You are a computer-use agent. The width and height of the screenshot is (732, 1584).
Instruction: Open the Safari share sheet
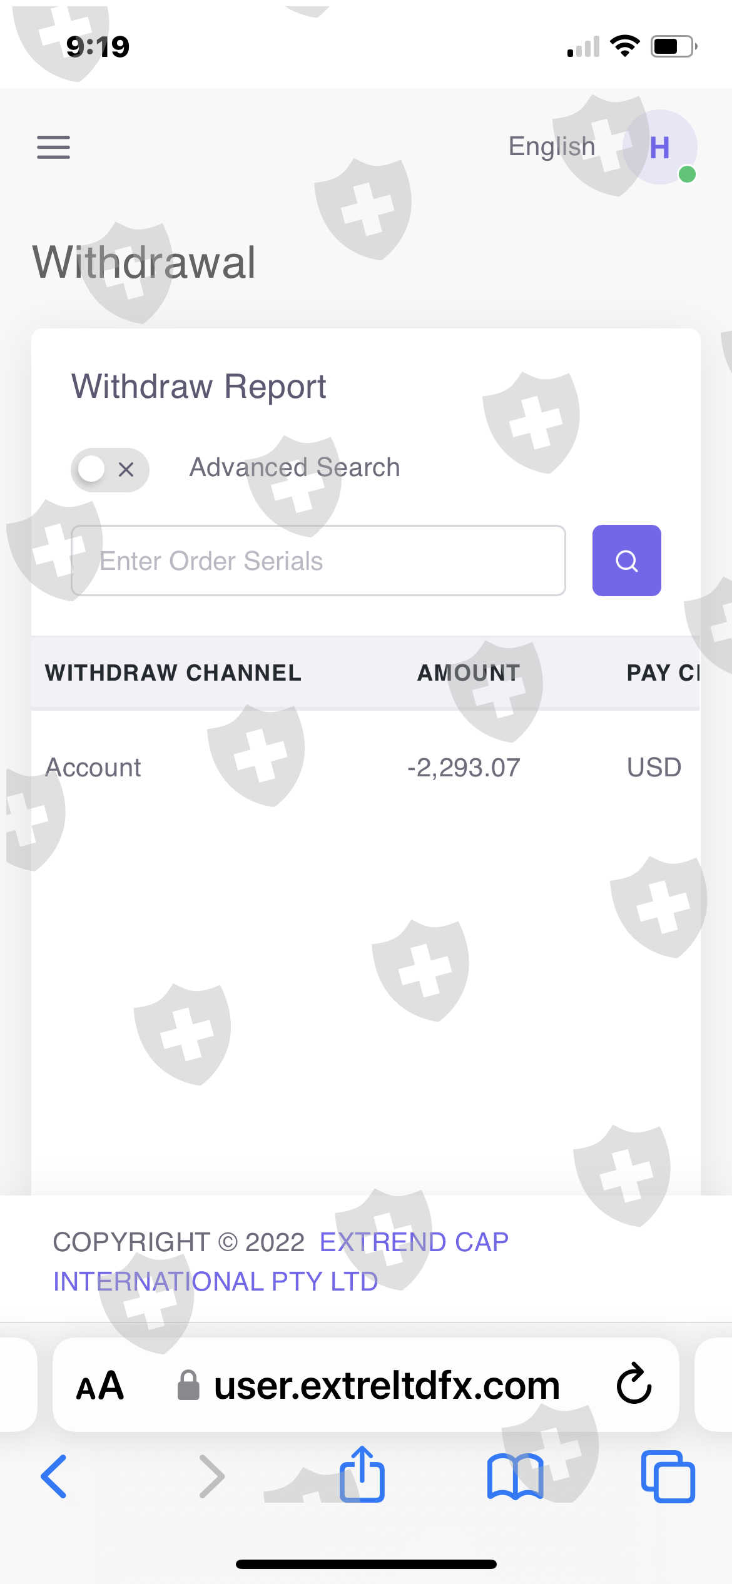362,1475
